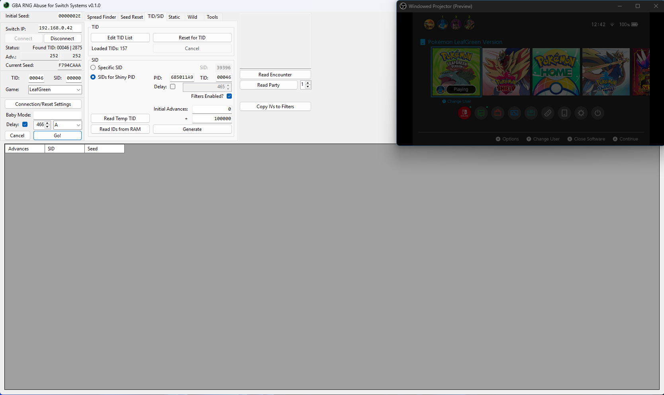Decrease the 466 delay spinner
Screen dimensions: 664x395
point(47,127)
